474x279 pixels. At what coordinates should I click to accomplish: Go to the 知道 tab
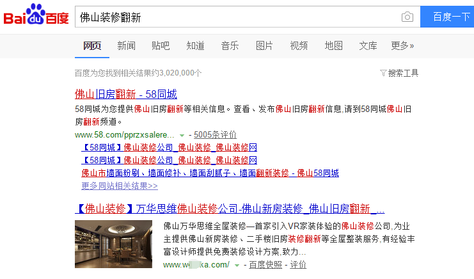pyautogui.click(x=195, y=46)
